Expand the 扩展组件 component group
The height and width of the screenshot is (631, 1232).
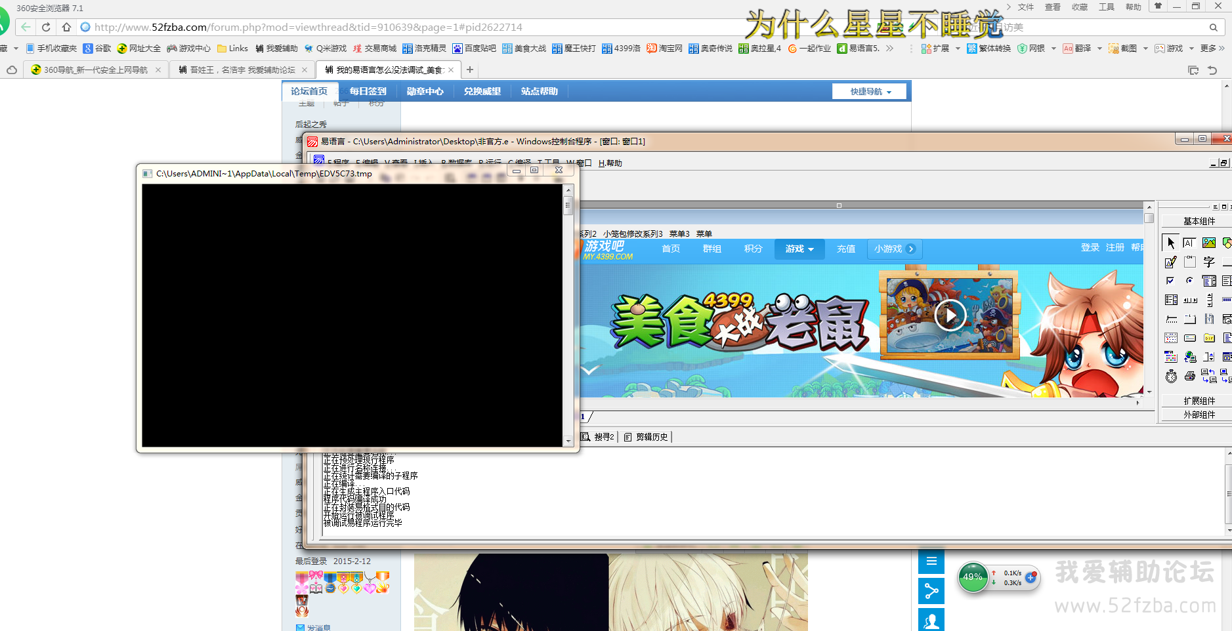tap(1199, 401)
